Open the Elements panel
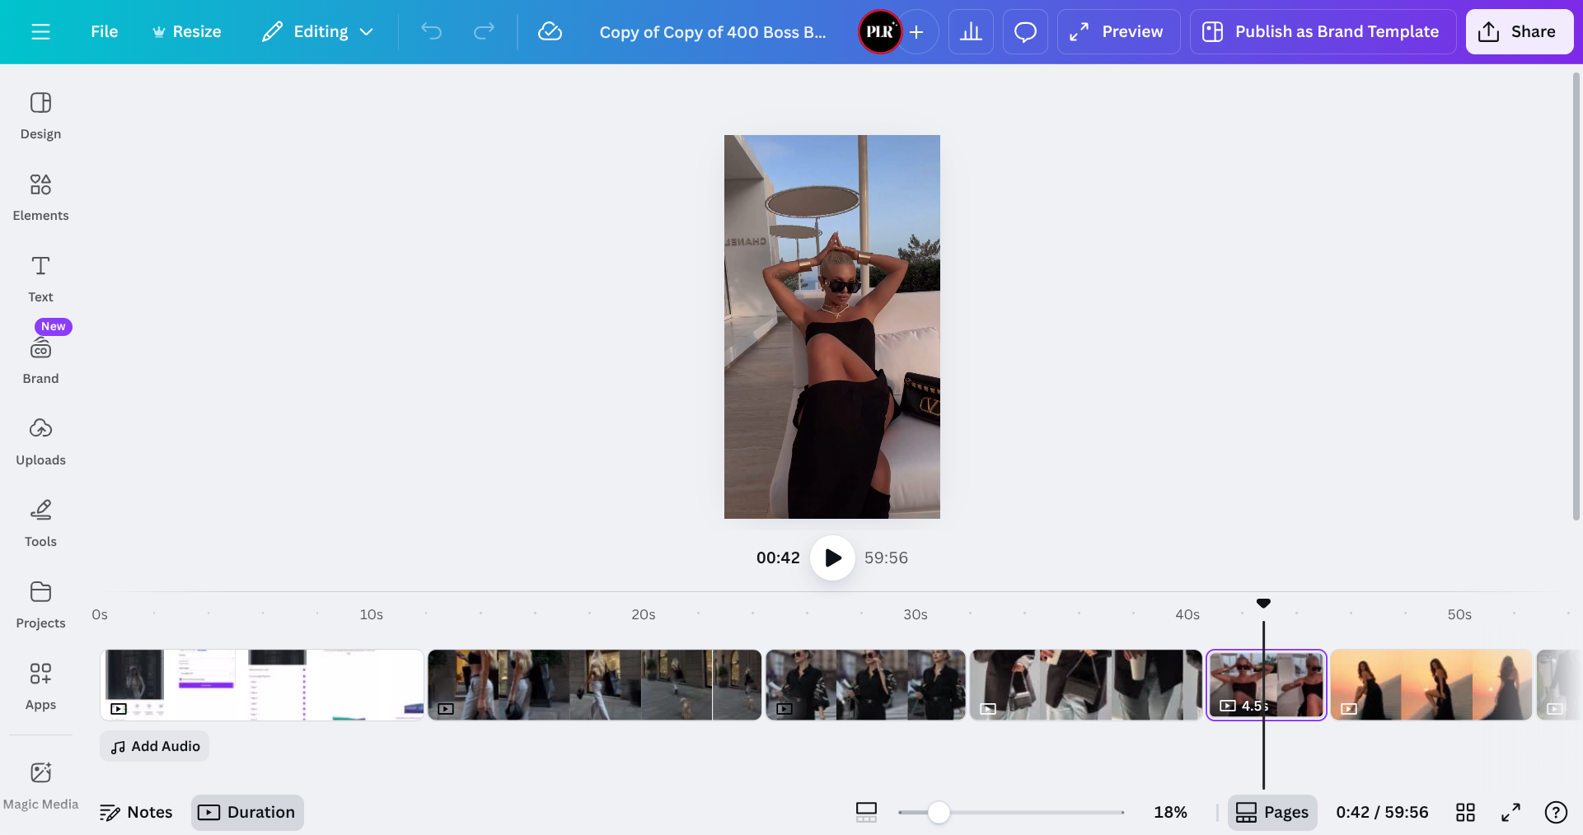The height and width of the screenshot is (835, 1583). 40,197
